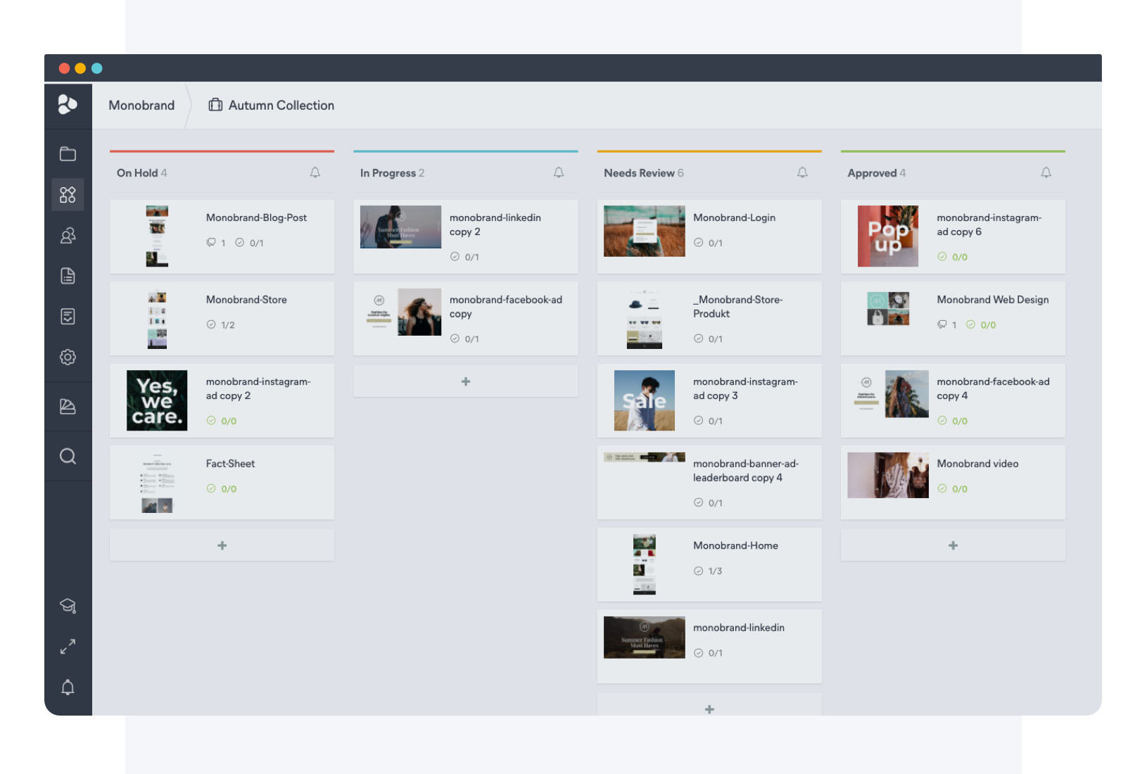The width and height of the screenshot is (1147, 774).
Task: Open Monobrand video thumbnail
Action: [888, 475]
